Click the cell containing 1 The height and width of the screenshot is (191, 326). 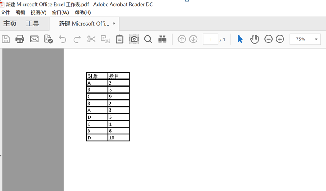118,124
